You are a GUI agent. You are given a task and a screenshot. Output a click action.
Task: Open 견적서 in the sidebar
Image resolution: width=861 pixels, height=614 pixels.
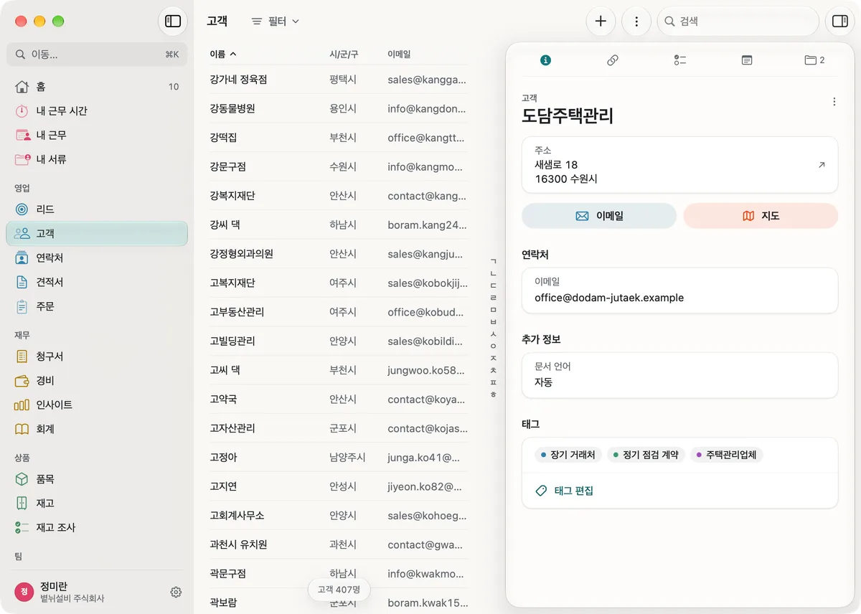(97, 282)
